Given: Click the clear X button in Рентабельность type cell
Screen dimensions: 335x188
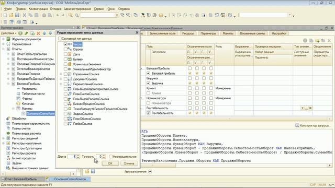Looking at the screenshot, I should tap(310, 108).
